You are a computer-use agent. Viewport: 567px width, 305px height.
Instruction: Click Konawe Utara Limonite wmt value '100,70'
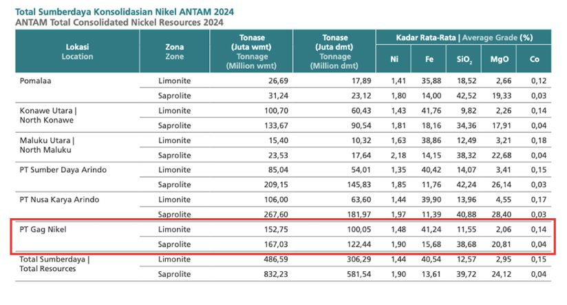[276, 111]
